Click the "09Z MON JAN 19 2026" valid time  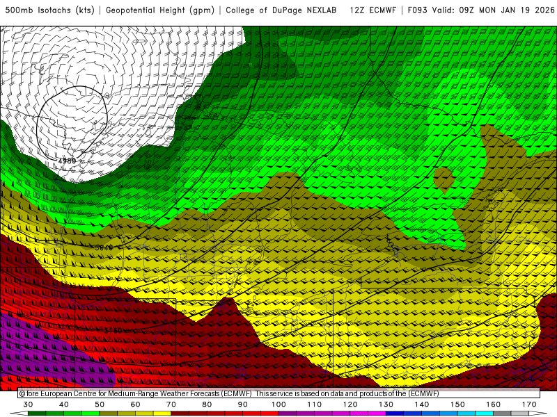click(507, 10)
